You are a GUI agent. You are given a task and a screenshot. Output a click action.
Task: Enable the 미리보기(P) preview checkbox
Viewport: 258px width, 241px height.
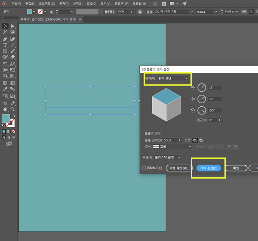144,168
